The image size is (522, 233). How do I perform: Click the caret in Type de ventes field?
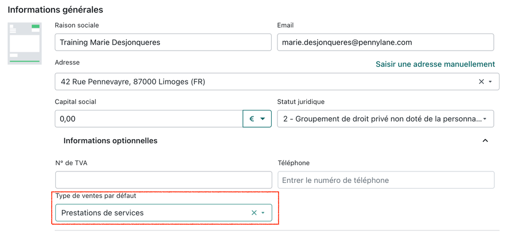(x=263, y=213)
